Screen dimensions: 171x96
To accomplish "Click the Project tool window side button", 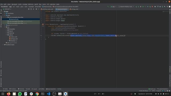I will [1, 11].
